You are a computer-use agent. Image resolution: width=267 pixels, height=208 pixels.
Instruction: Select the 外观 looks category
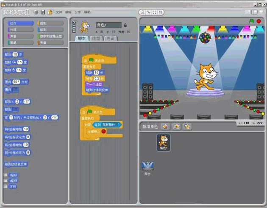(x=20, y=30)
